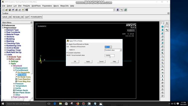Click the Save Analysis floppy disk icon
Viewport: 188px width, 106px height.
coord(10,10)
